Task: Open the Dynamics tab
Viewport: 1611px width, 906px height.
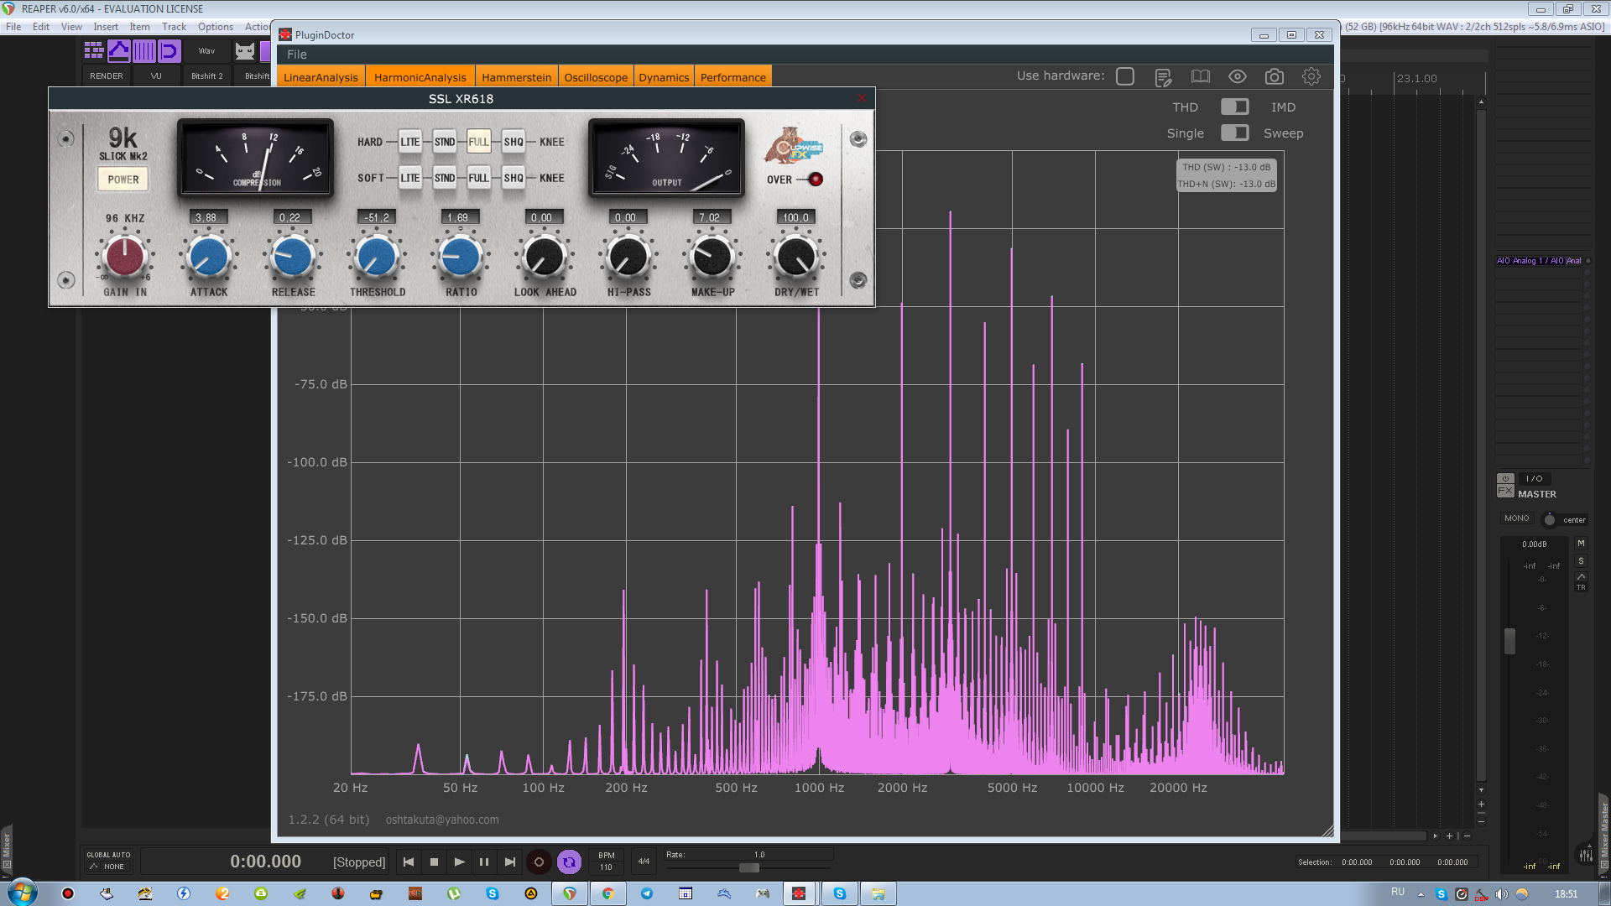Action: (x=664, y=77)
